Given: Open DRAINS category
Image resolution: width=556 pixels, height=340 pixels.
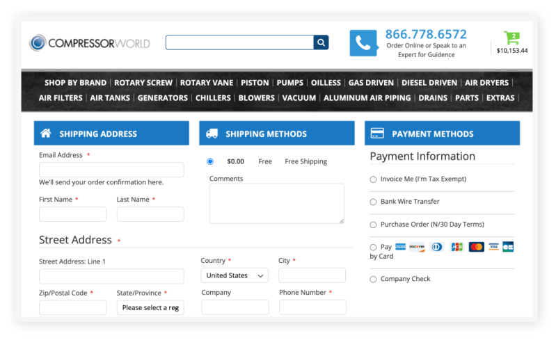Looking at the screenshot, I should [x=433, y=98].
